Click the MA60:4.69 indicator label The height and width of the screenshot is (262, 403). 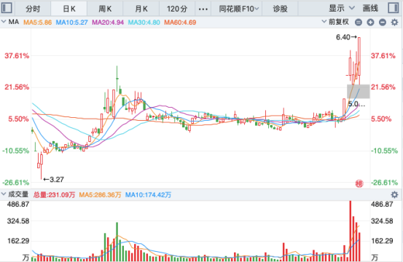pos(180,23)
